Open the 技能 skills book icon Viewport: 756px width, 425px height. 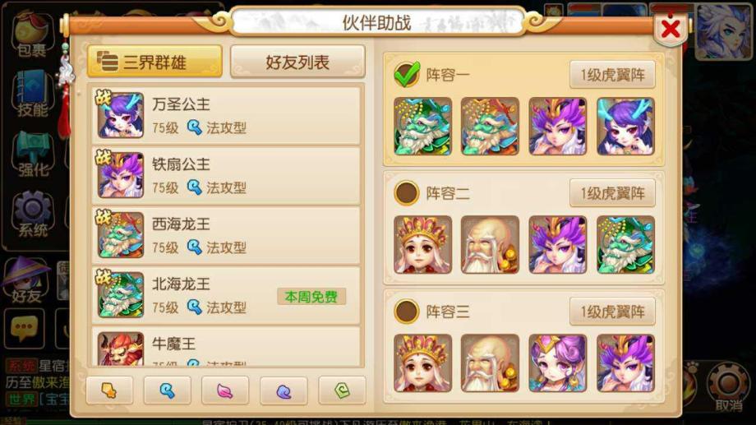point(32,94)
